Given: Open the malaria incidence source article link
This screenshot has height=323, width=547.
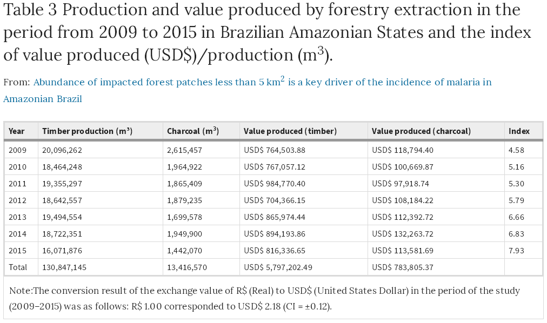Looking at the screenshot, I should point(262,83).
